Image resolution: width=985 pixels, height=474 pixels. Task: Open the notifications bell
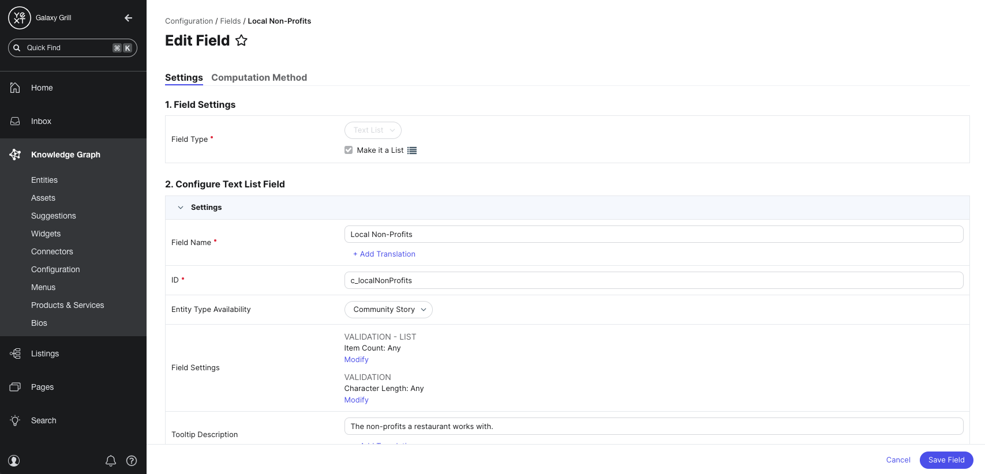pos(111,461)
